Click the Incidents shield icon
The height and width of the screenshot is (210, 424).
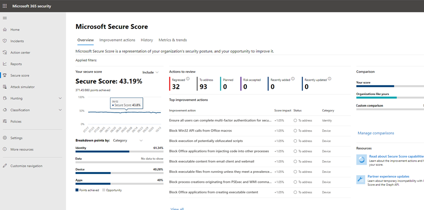pos(5,41)
